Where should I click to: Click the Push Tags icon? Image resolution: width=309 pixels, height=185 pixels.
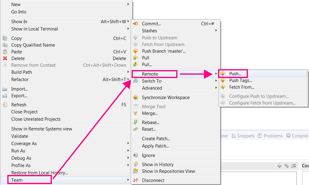223,80
